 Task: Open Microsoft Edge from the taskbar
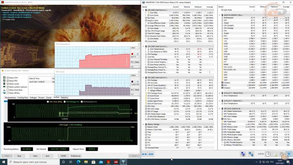78,162
